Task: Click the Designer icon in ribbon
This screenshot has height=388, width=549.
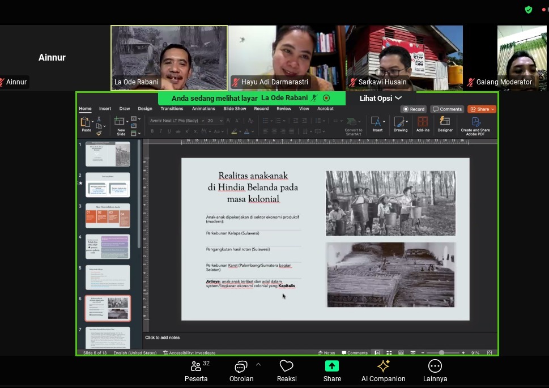Action: pyautogui.click(x=445, y=124)
